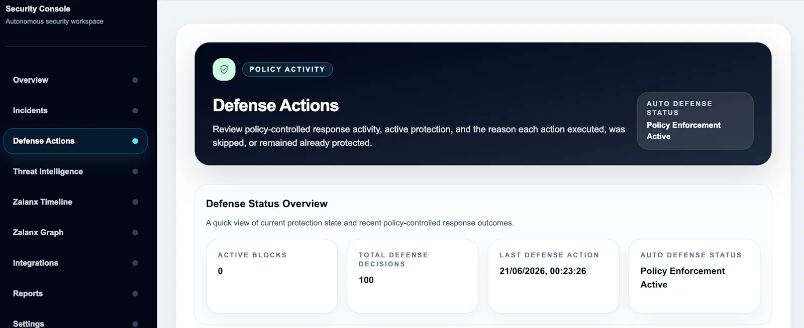
Task: Navigate to the Zalanx Graph page
Action: tap(75, 233)
